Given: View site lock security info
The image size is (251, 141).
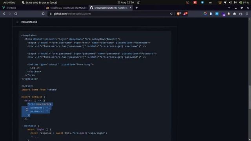Looking at the screenshot, I should (x=51, y=14).
